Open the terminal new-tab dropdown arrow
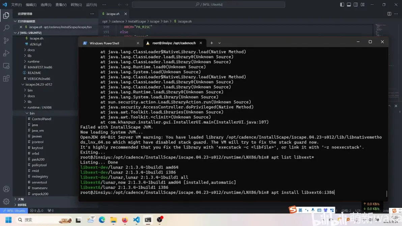This screenshot has width=402, height=226. point(220,43)
